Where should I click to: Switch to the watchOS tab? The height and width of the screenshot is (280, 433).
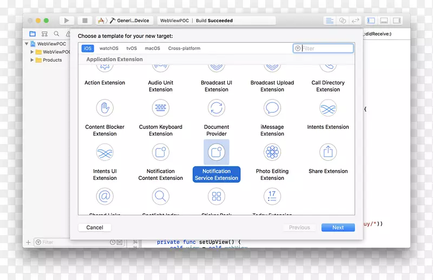coord(109,48)
